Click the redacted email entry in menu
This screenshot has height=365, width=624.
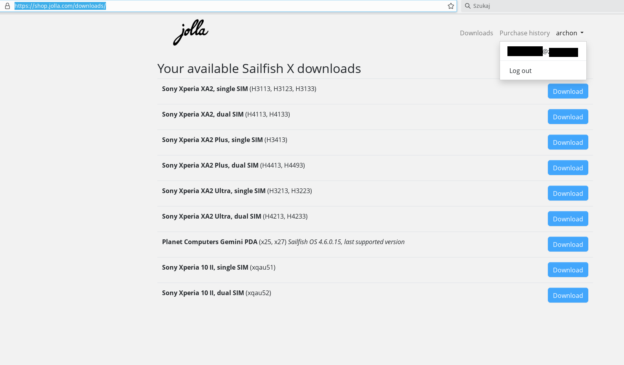coord(543,51)
